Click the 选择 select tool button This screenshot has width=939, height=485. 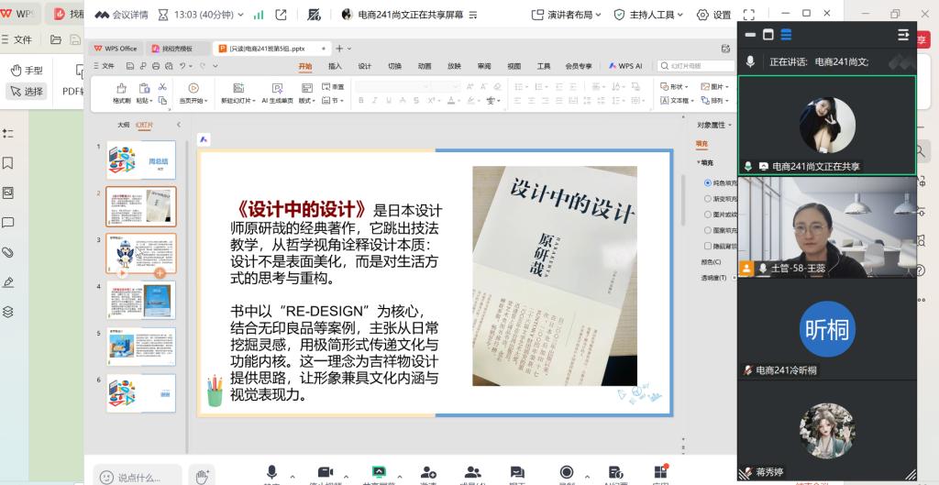[27, 91]
